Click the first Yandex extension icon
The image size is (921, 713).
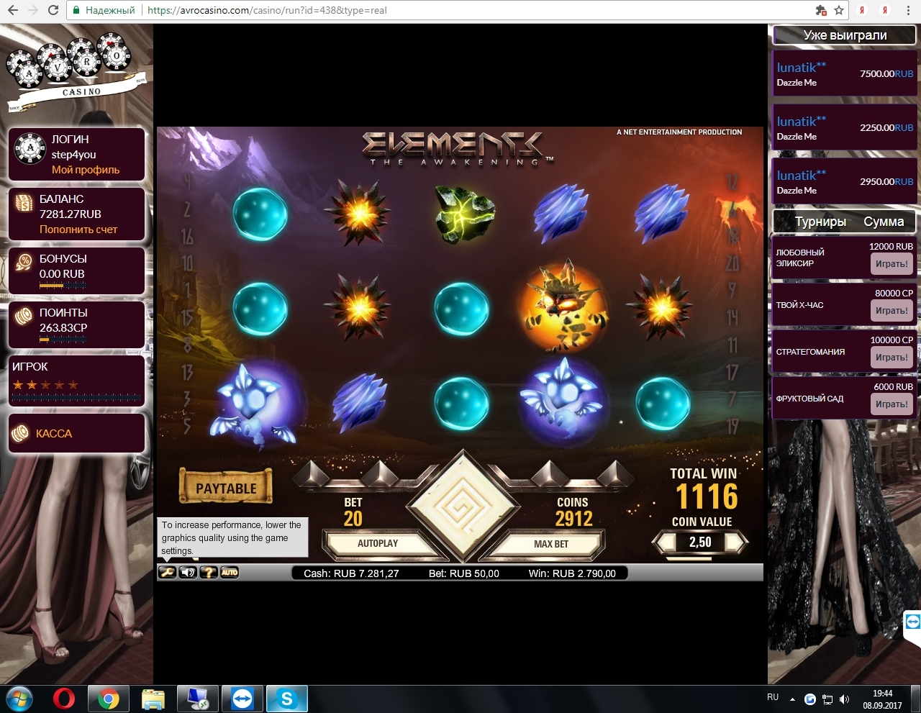[x=862, y=10]
